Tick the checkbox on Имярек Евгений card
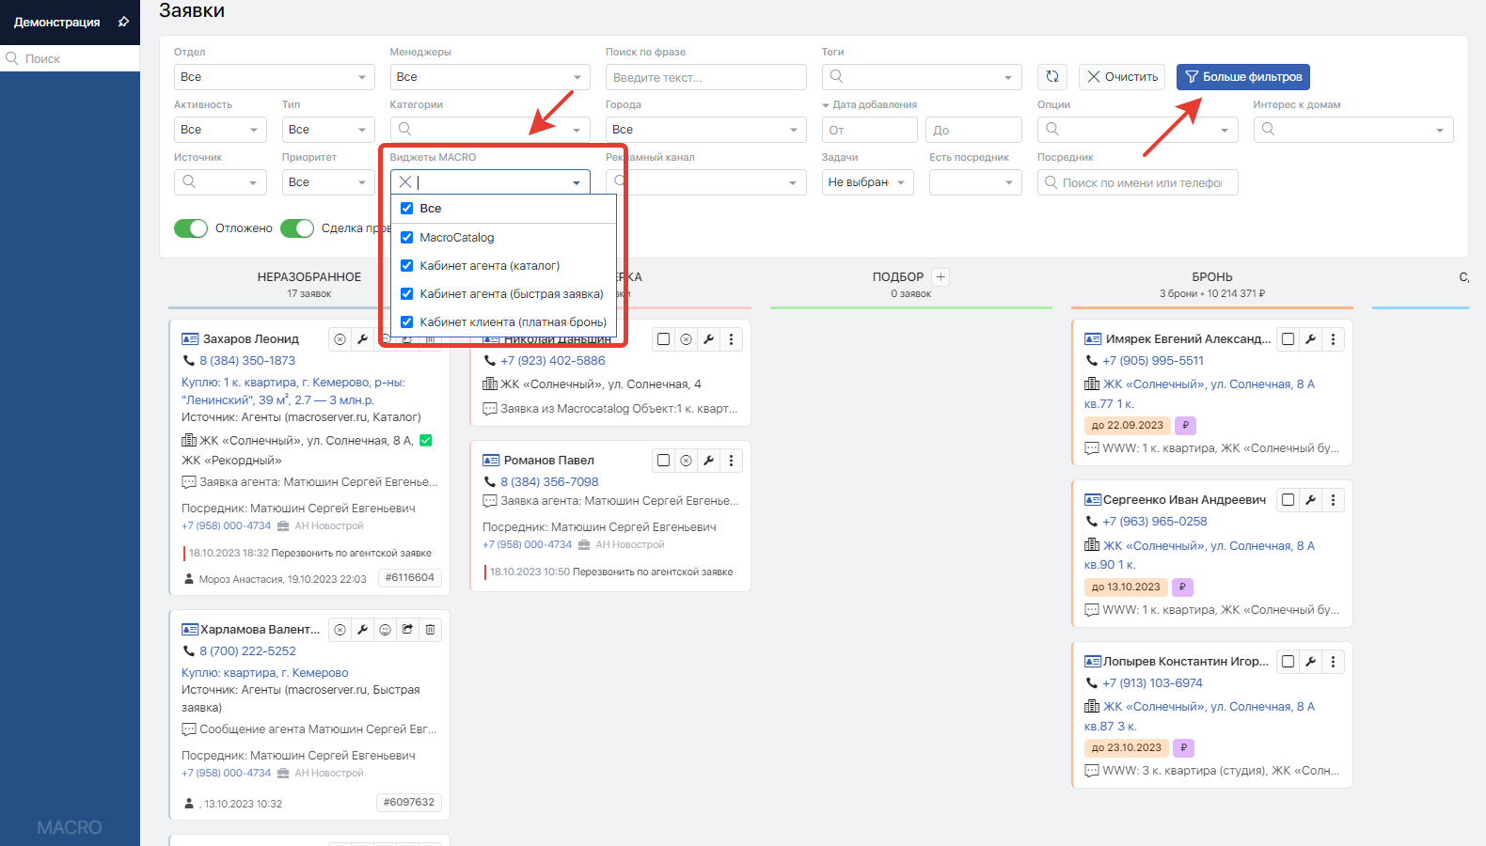Image resolution: width=1486 pixels, height=846 pixels. [1288, 339]
